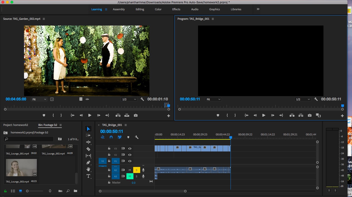Image resolution: width=352 pixels, height=197 pixels.
Task: Disable Solo on track A2
Action: pos(136,170)
